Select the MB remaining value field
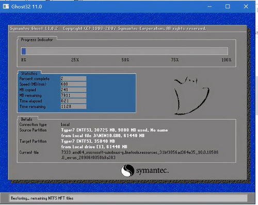The height and width of the screenshot is (205, 258). 73,95
